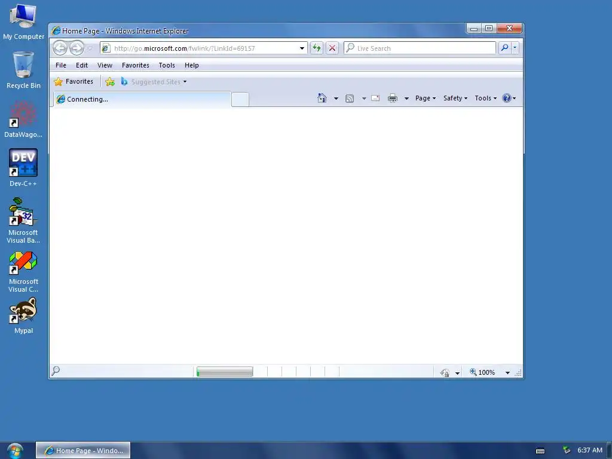Click the Windows Start orb

tap(15, 451)
